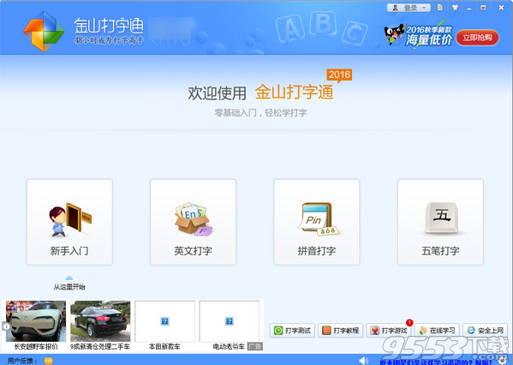Click the 从这里开始 hint label

(x=69, y=287)
